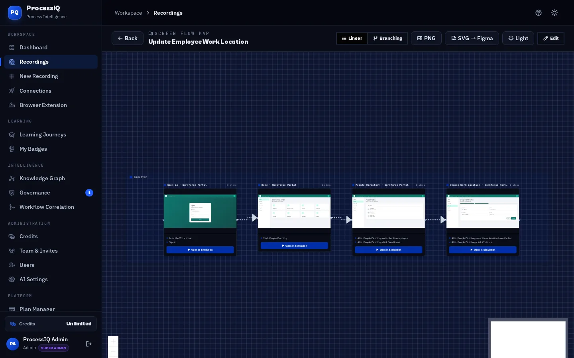
Task: Click the Governance notification badge
Action: tap(89, 193)
